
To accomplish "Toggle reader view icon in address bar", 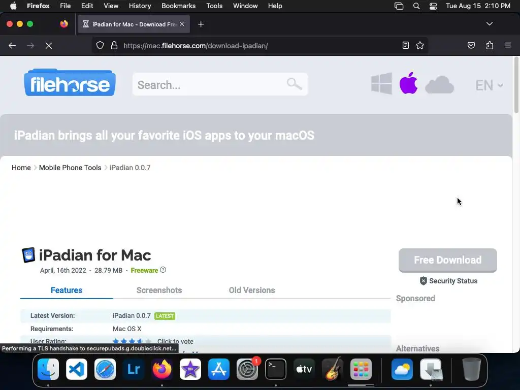I will click(406, 45).
